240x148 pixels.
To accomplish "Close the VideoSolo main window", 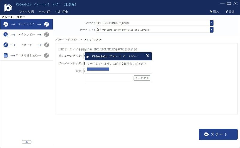I will (x=235, y=4).
